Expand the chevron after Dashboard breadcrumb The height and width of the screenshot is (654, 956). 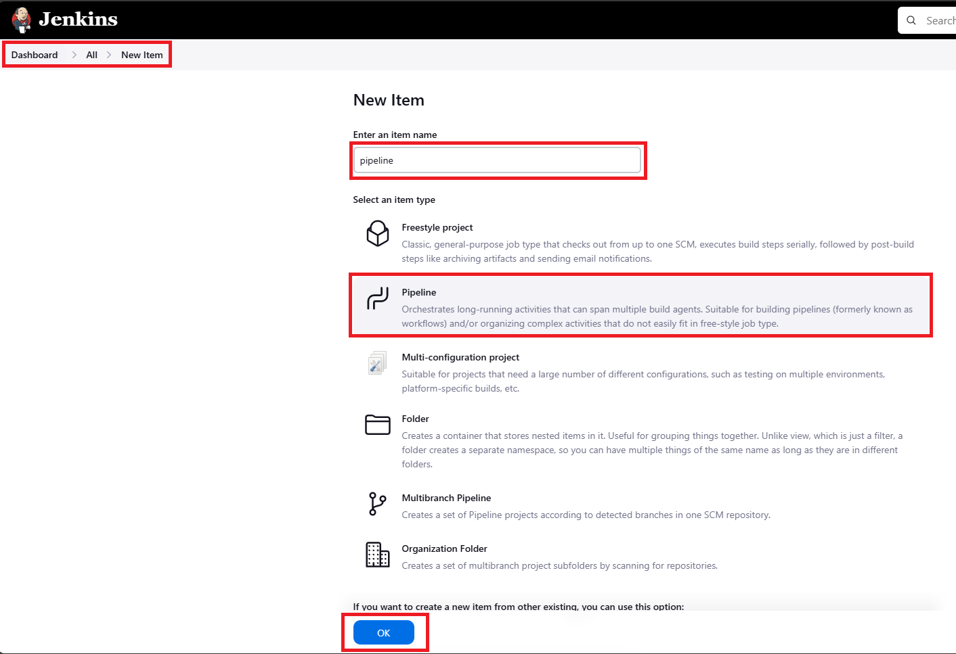[74, 55]
